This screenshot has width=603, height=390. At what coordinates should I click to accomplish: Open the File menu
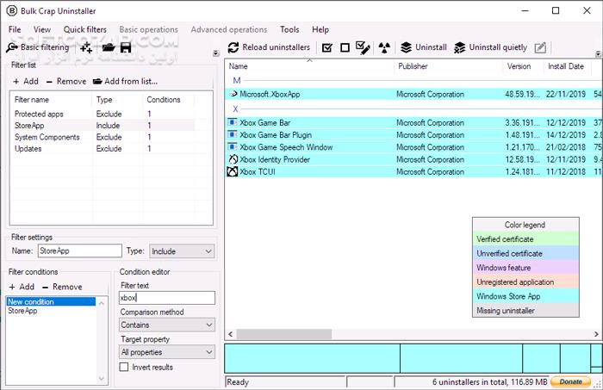[15, 29]
